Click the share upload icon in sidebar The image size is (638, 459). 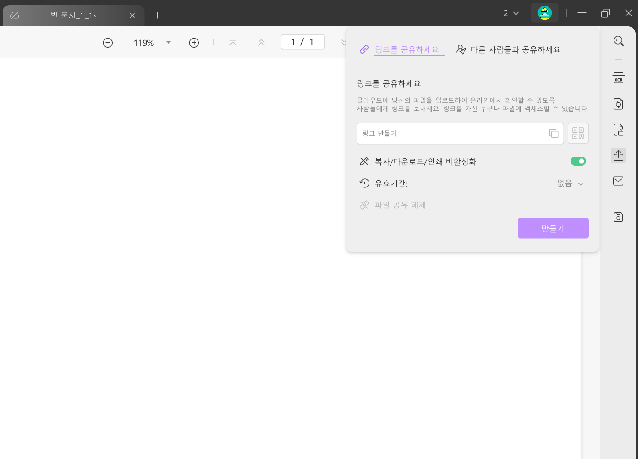tap(619, 155)
